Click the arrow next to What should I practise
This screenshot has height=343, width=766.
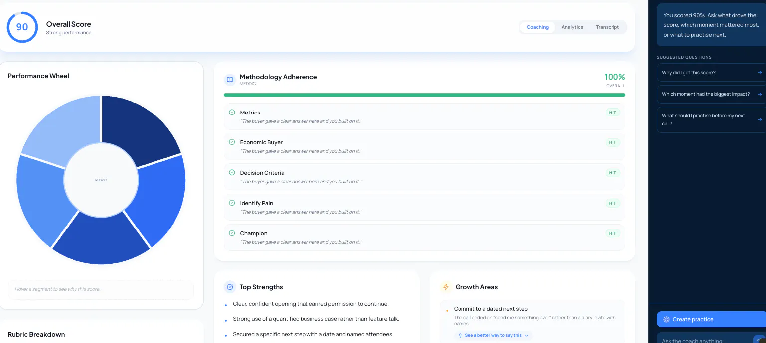760,119
